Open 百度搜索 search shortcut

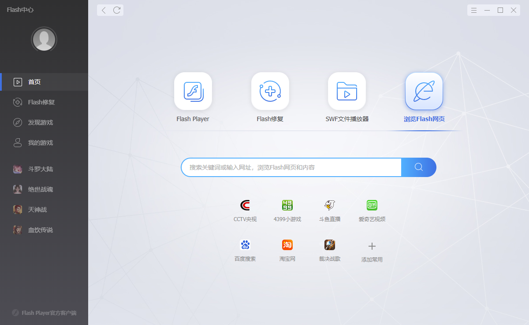click(245, 250)
